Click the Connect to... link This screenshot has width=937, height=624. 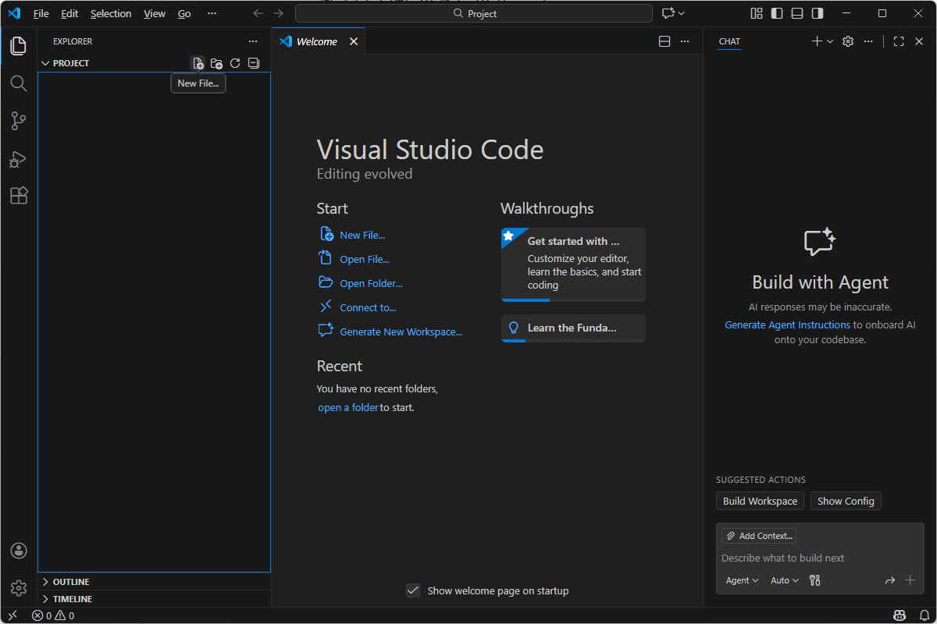click(368, 307)
